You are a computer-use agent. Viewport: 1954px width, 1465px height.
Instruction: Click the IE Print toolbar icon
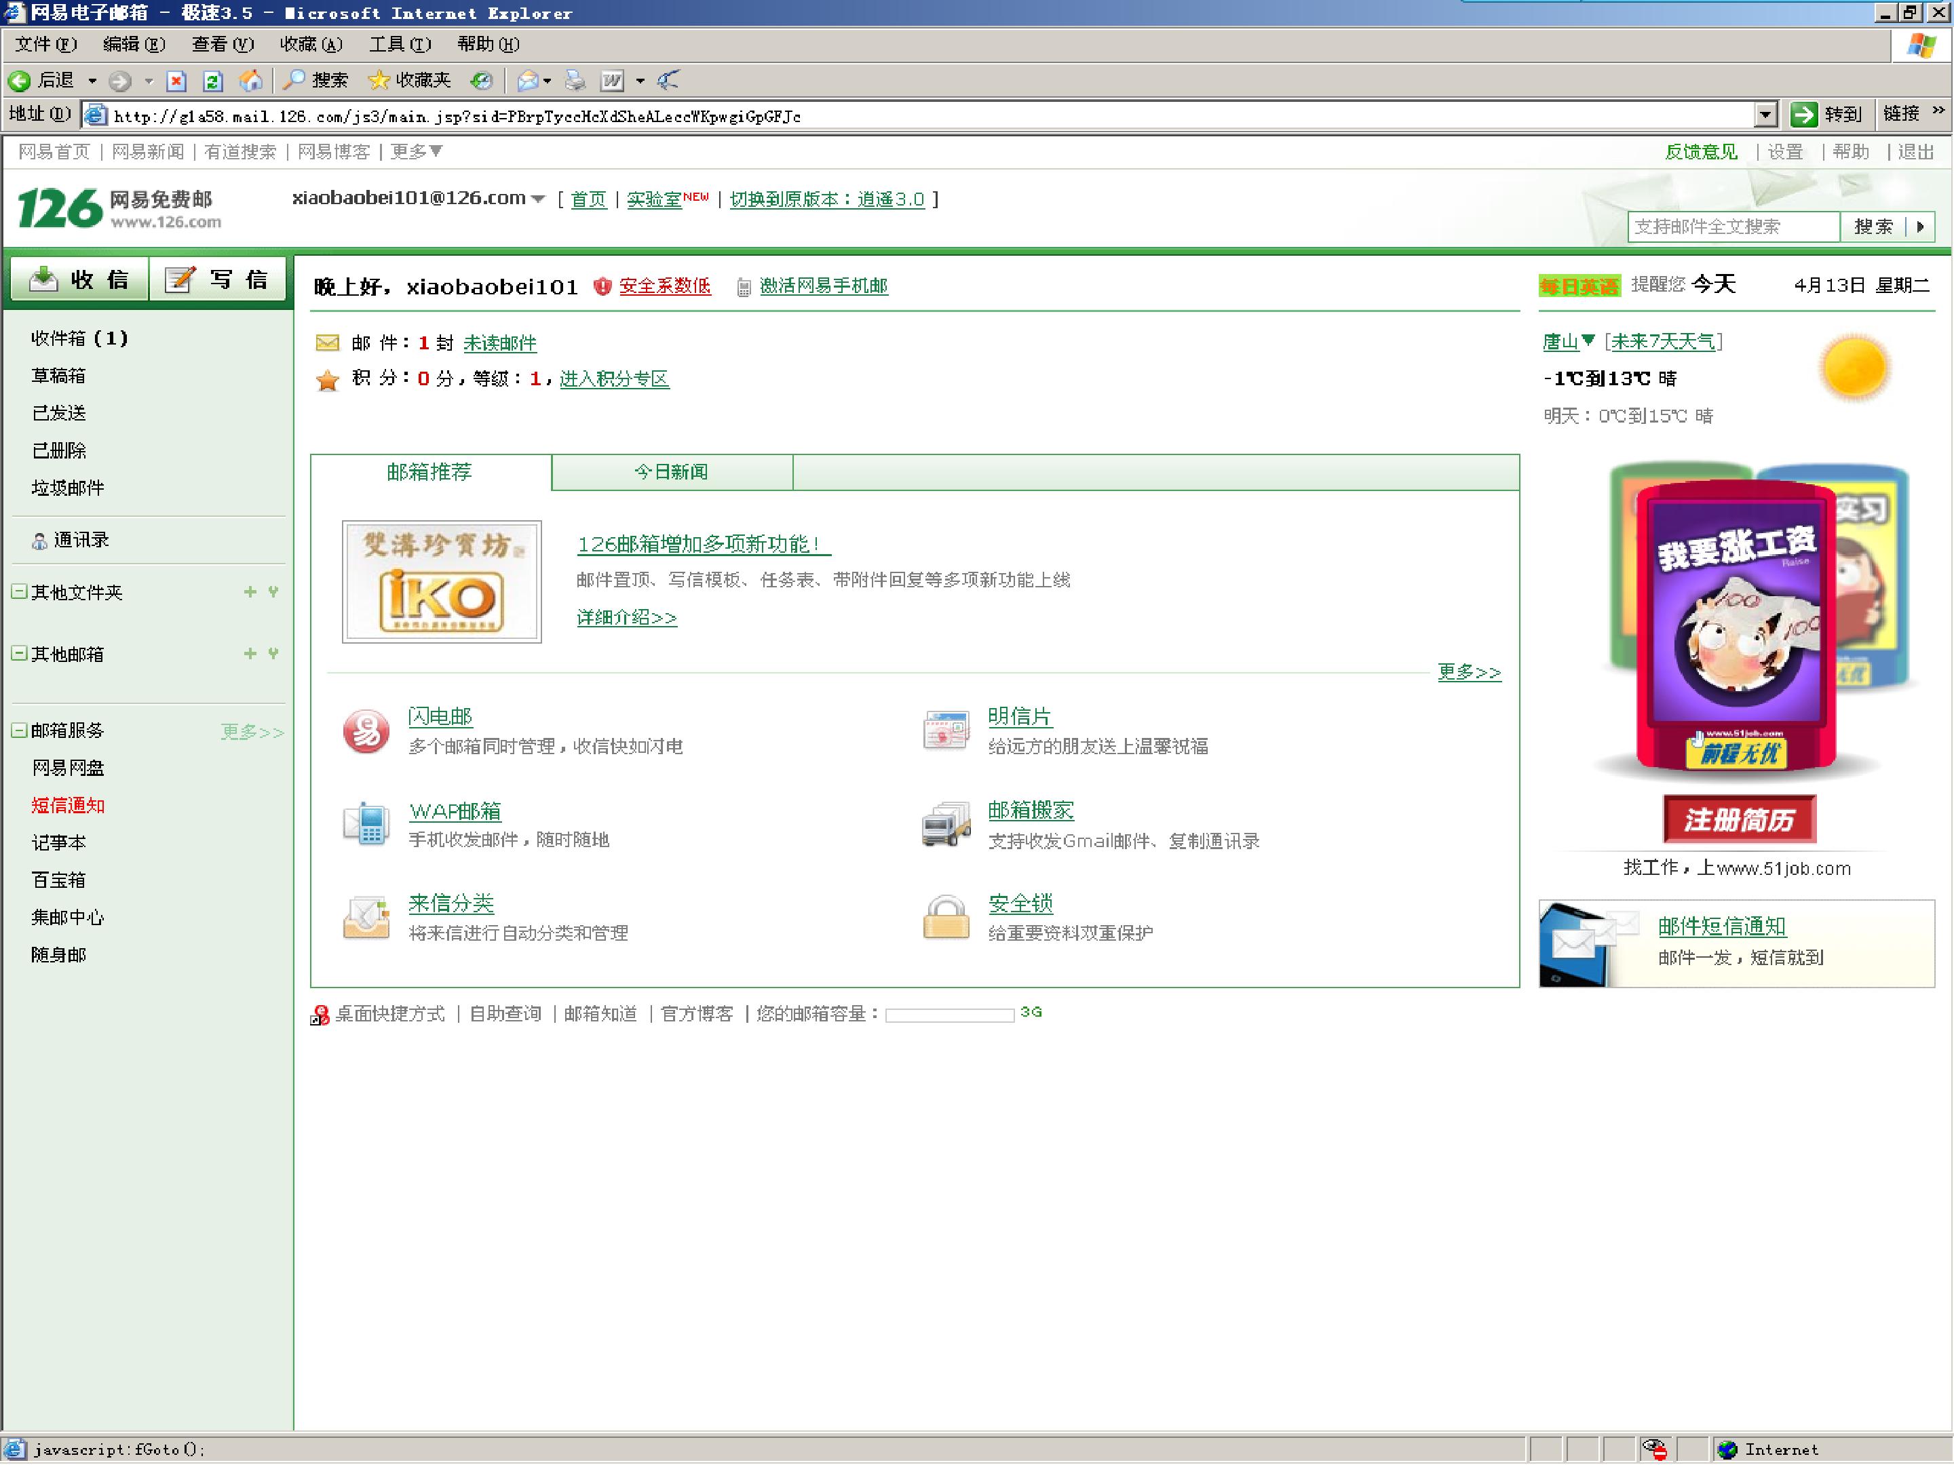pyautogui.click(x=575, y=81)
